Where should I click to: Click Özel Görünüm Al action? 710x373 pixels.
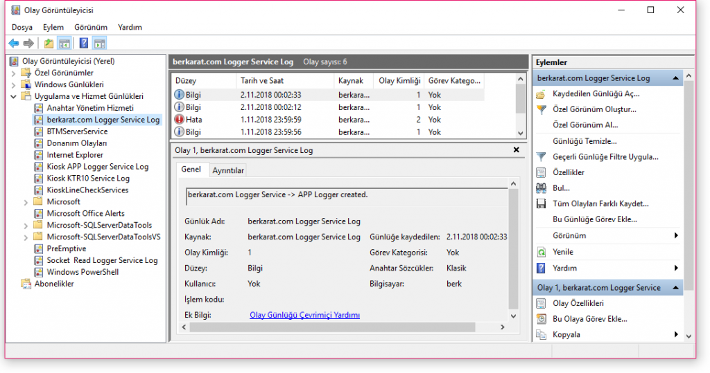[x=585, y=125]
